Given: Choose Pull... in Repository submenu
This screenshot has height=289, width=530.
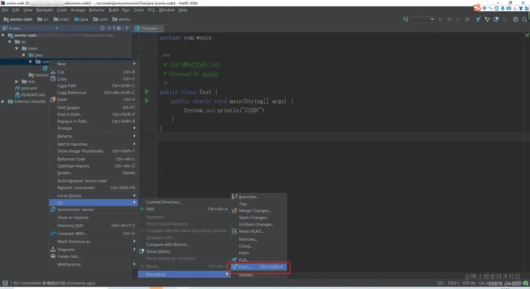Looking at the screenshot, I should point(259,260).
